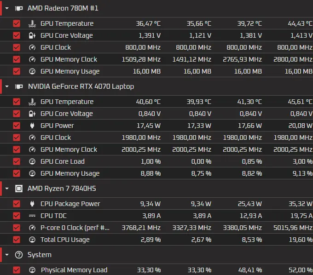Uncheck Radeon 780M GPU Clock checkbox
Screen dimensions: 313x275
pyautogui.click(x=17, y=47)
